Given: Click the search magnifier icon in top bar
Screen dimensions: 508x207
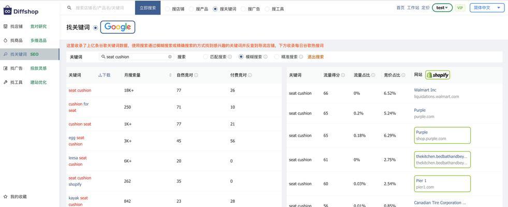Looking at the screenshot, I should click(69, 8).
